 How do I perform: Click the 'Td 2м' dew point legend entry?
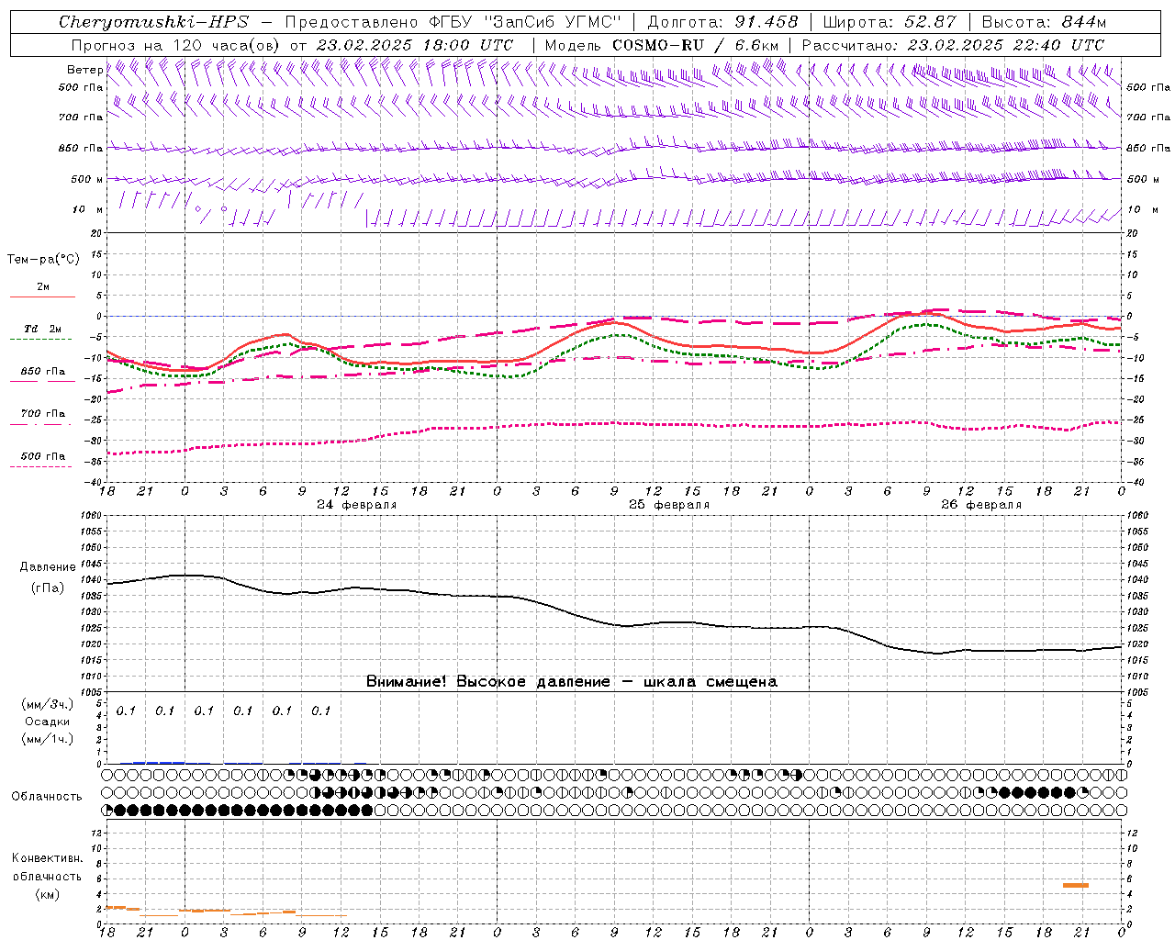coord(43,329)
